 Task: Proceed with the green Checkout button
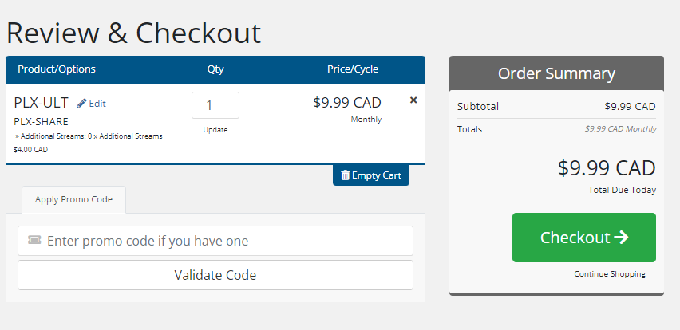click(x=583, y=238)
